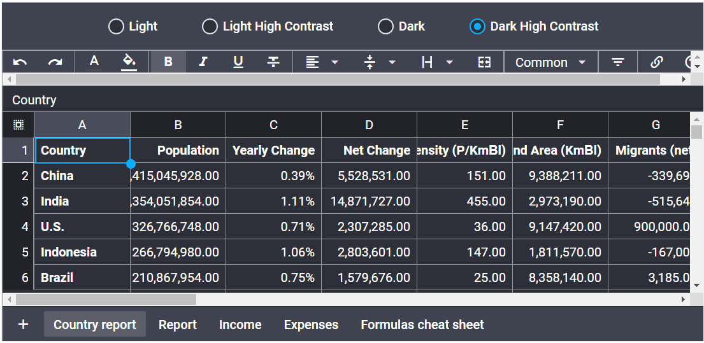Select column B header

tap(178, 125)
